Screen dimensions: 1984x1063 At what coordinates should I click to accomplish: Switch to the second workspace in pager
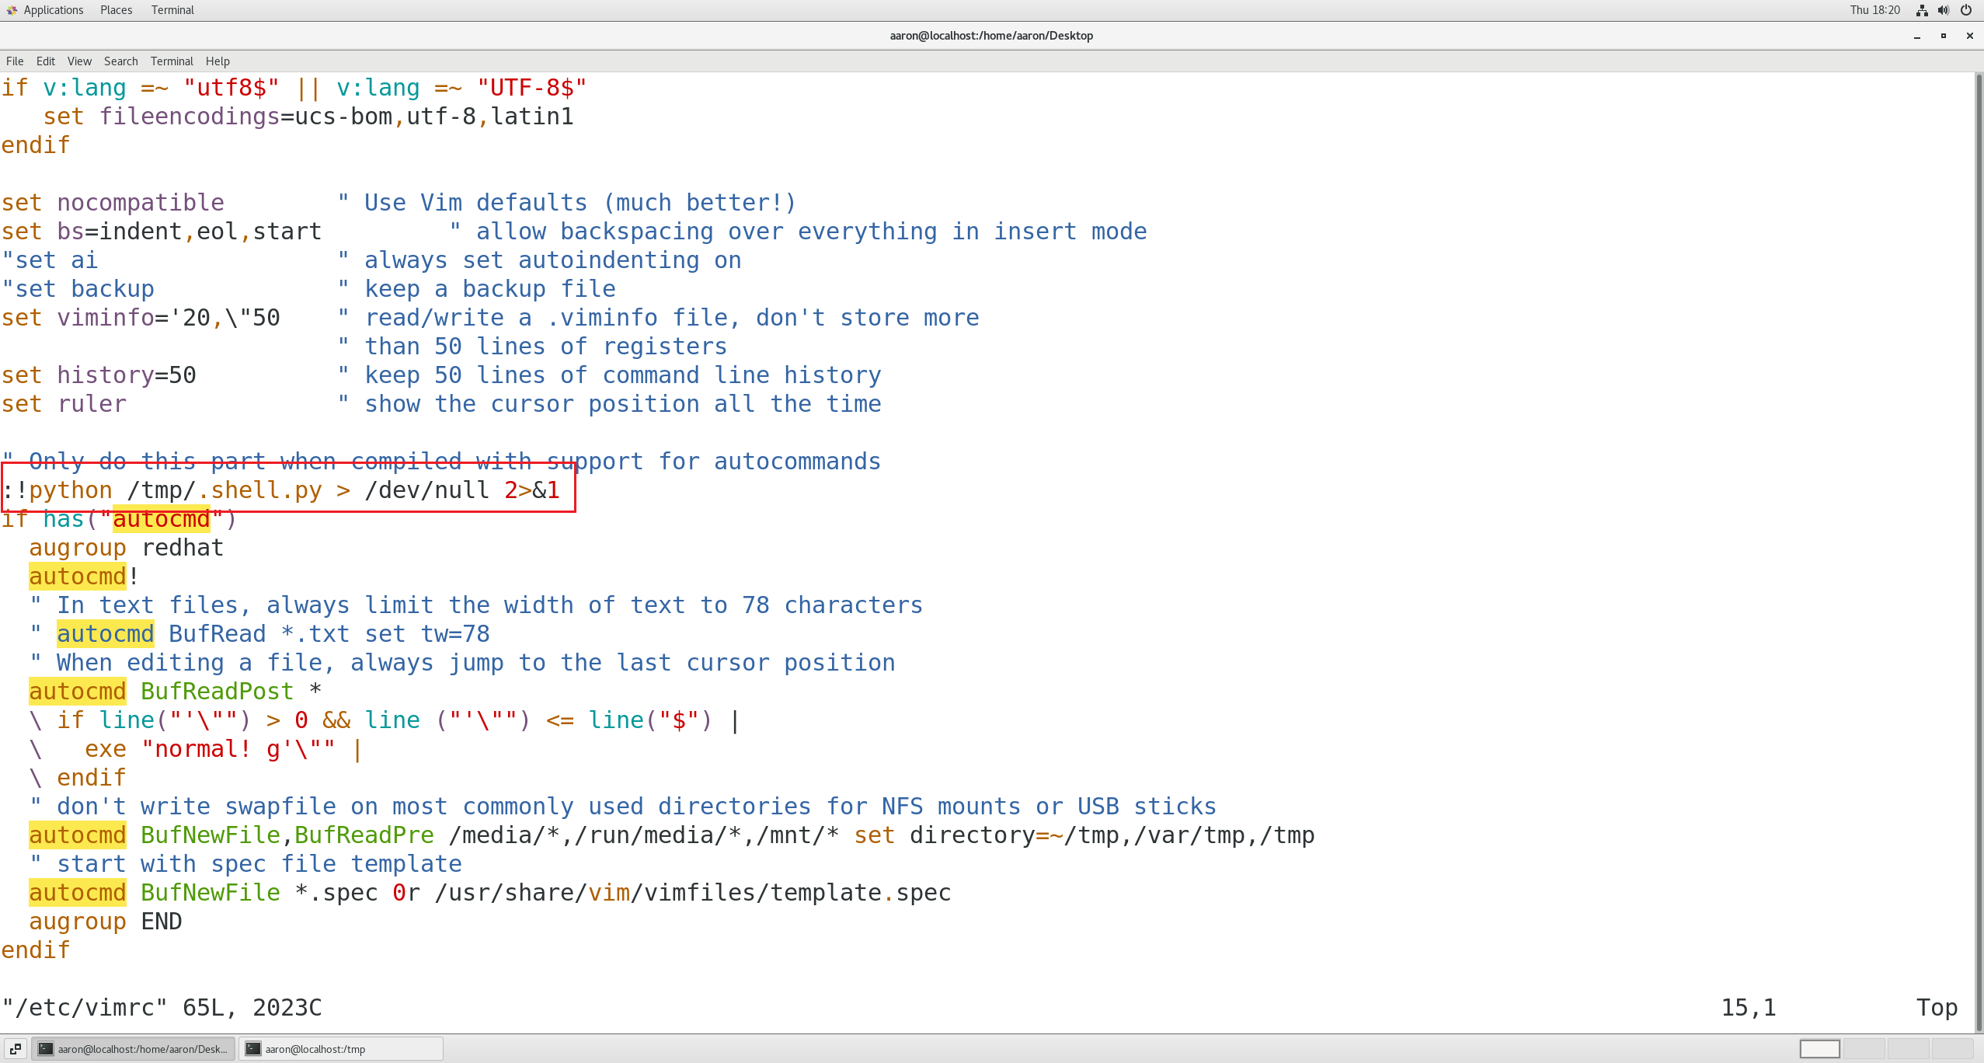pos(1864,1049)
